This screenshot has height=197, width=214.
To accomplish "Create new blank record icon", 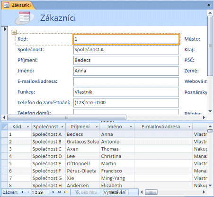I will coord(66,192).
